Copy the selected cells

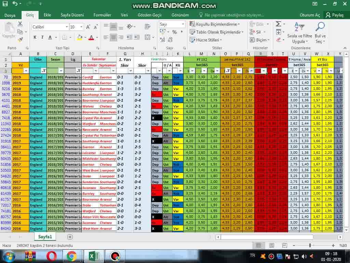pyautogui.click(x=20, y=32)
